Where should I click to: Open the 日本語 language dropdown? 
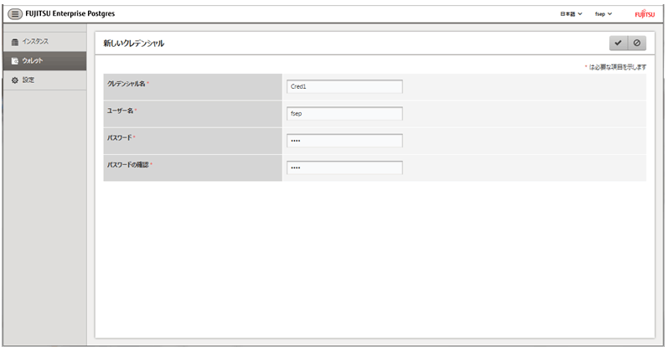tap(571, 14)
